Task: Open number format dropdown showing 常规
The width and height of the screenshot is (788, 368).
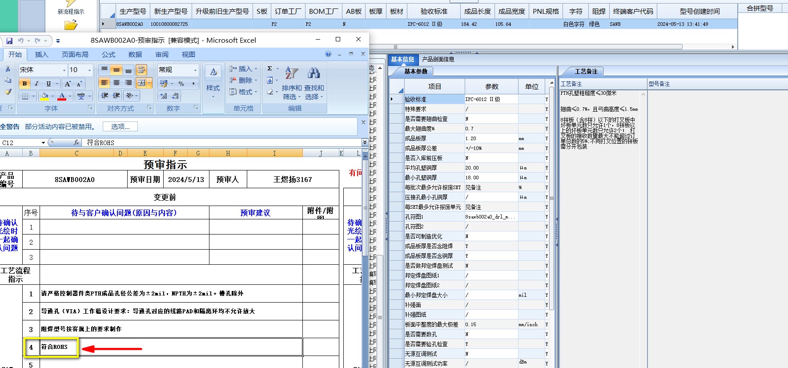Action: pos(195,70)
